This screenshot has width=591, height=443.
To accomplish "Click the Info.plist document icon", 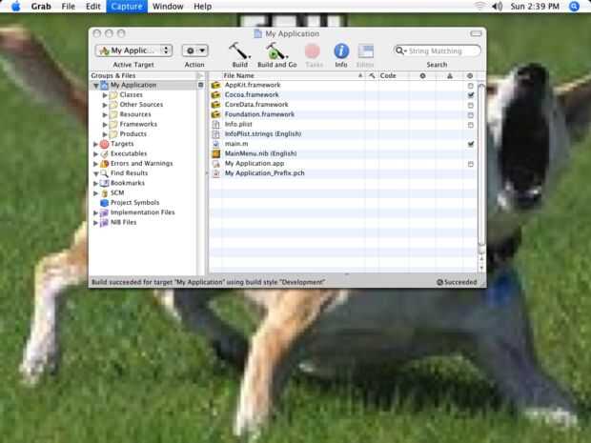I will pos(215,124).
